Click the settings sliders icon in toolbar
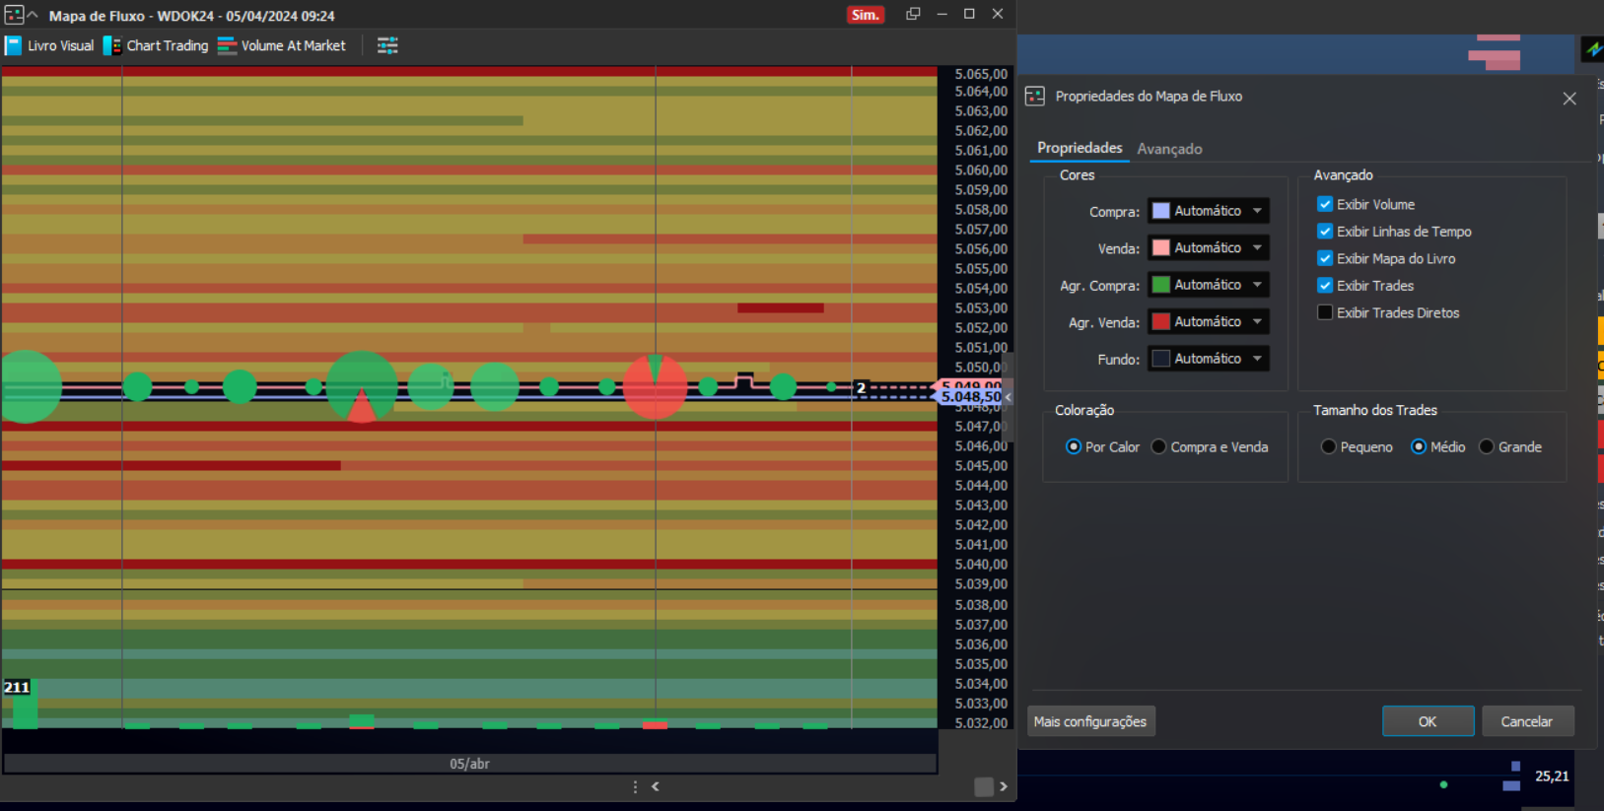1604x811 pixels. [x=387, y=45]
